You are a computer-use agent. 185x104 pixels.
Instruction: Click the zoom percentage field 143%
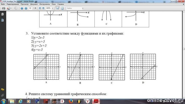(48, 8)
